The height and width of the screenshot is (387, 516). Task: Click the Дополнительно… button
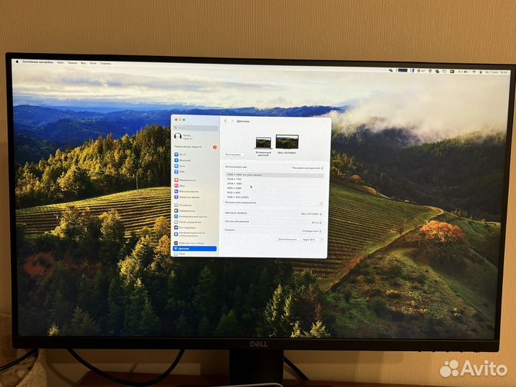(x=288, y=239)
